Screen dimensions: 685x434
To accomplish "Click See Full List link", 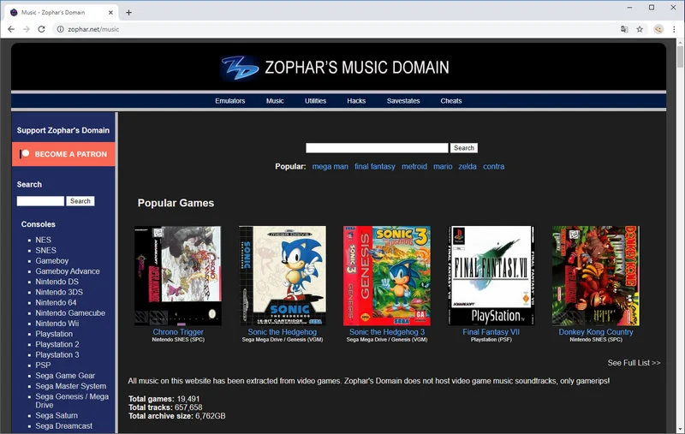I will tap(634, 363).
